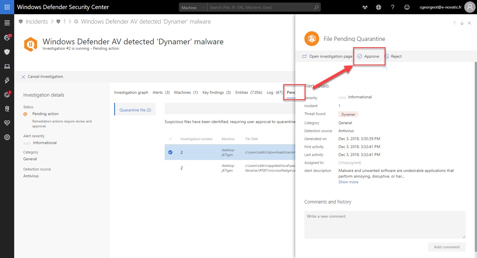Open the heart service health icon
The height and width of the screenshot is (258, 477).
click(x=7, y=123)
